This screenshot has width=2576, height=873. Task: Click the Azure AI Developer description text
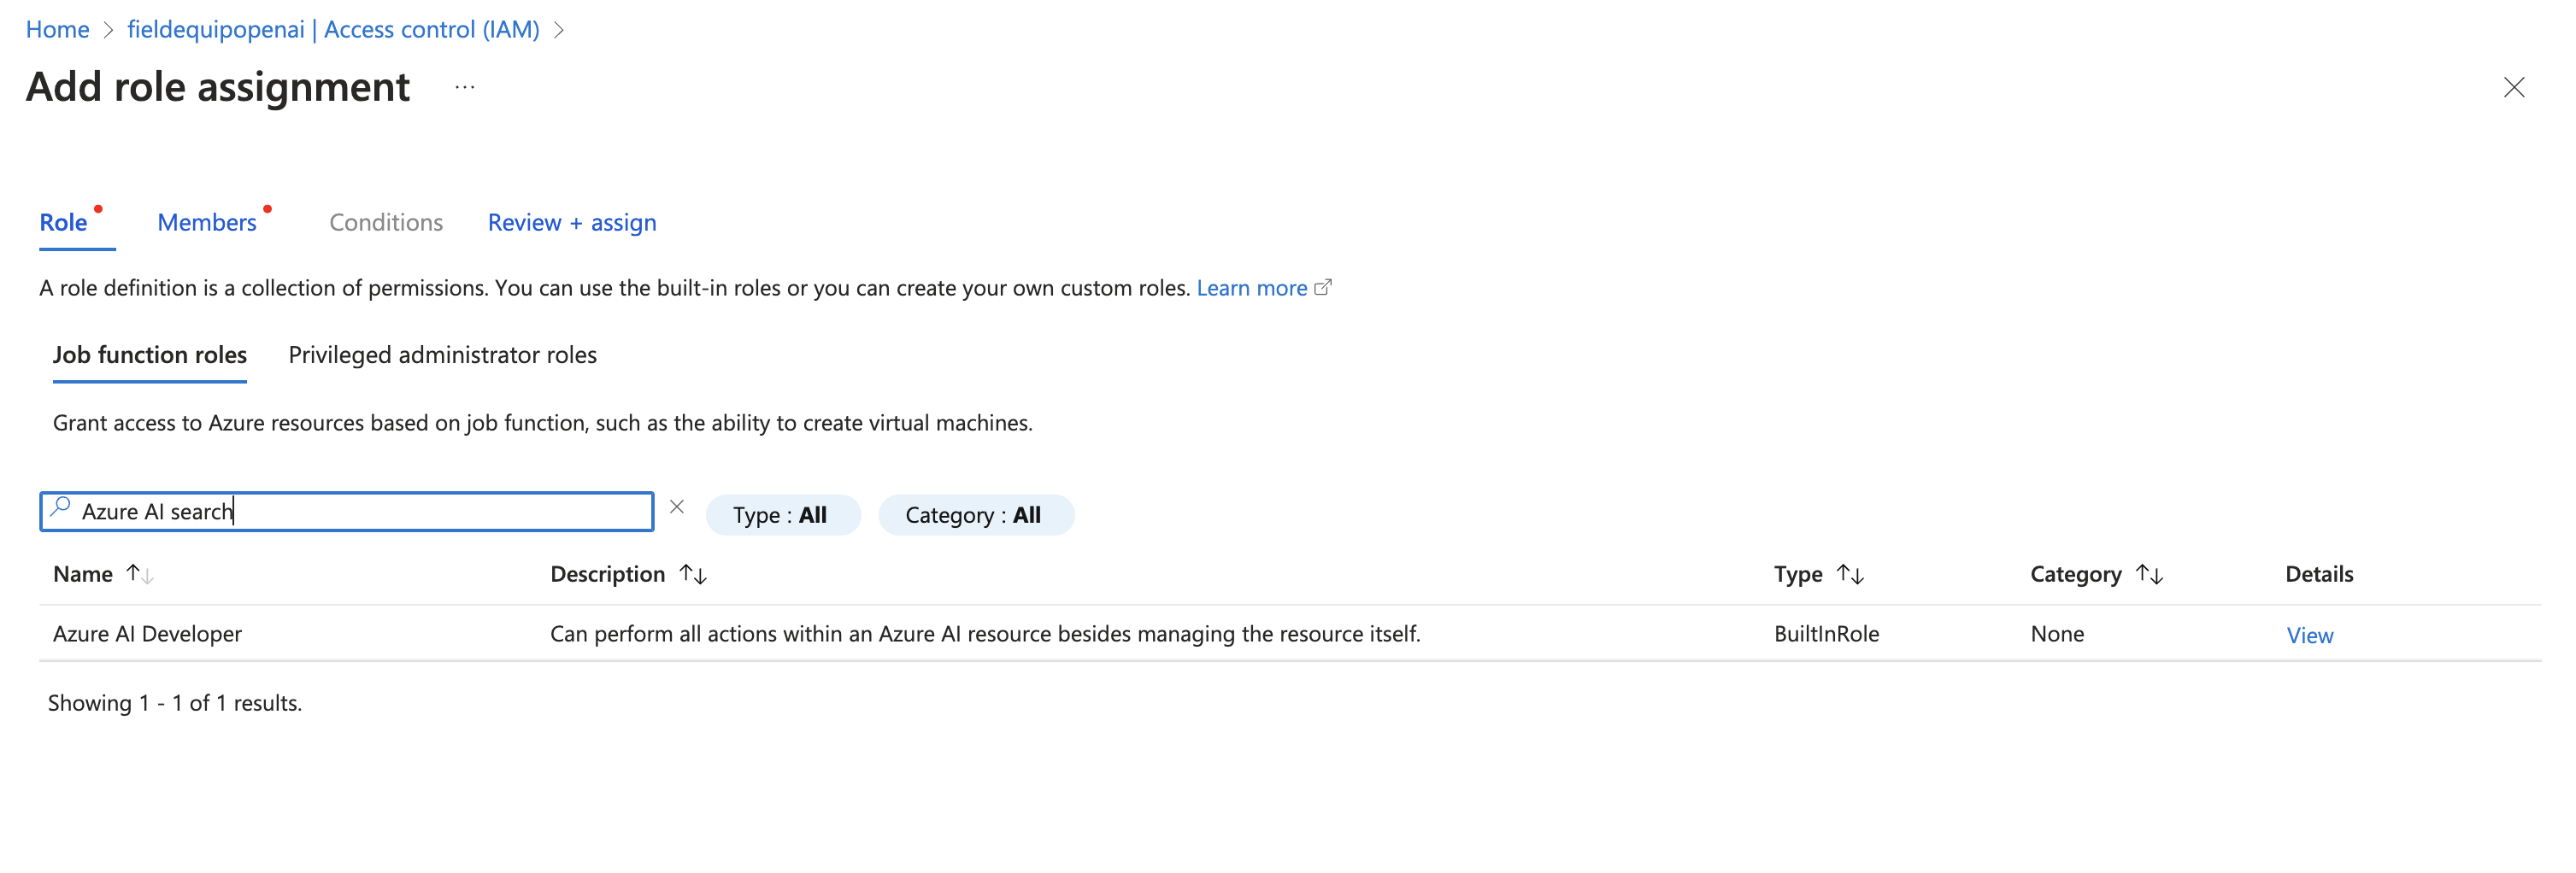[985, 633]
